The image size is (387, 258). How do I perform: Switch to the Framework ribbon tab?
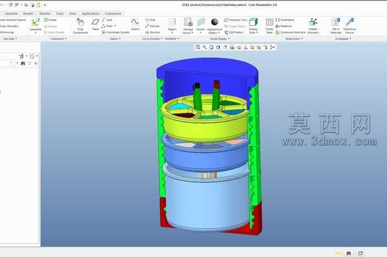click(113, 14)
